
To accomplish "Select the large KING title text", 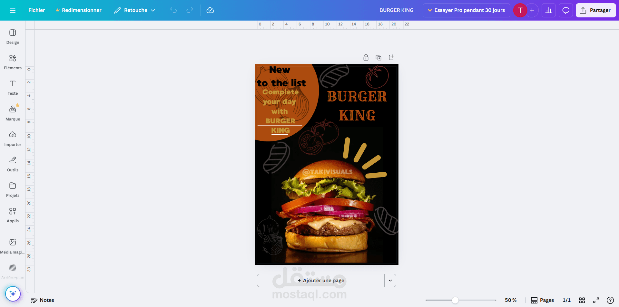I will 357,115.
